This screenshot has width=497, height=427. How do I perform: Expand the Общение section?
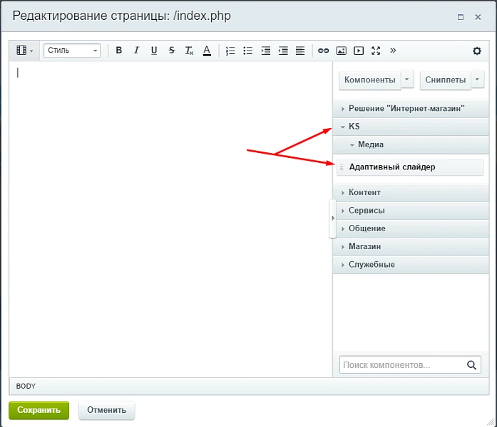click(x=411, y=228)
